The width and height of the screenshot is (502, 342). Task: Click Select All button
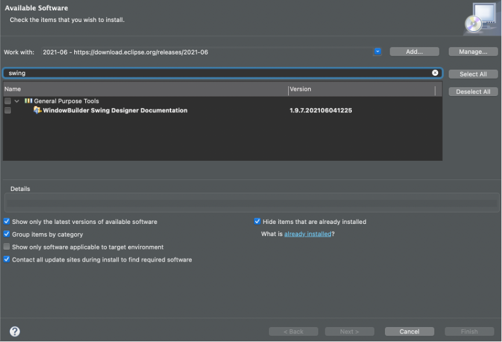point(473,74)
